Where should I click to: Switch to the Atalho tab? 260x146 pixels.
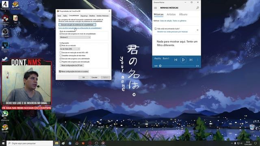(65, 16)
